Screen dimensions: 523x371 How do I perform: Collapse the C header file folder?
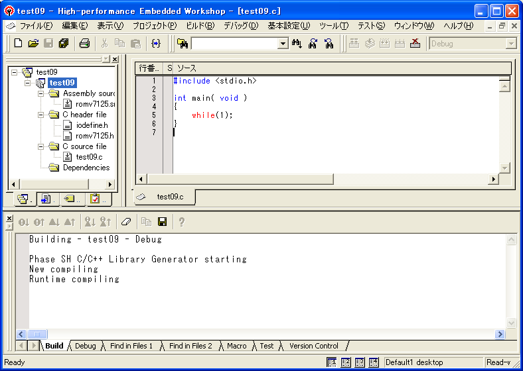[41, 115]
